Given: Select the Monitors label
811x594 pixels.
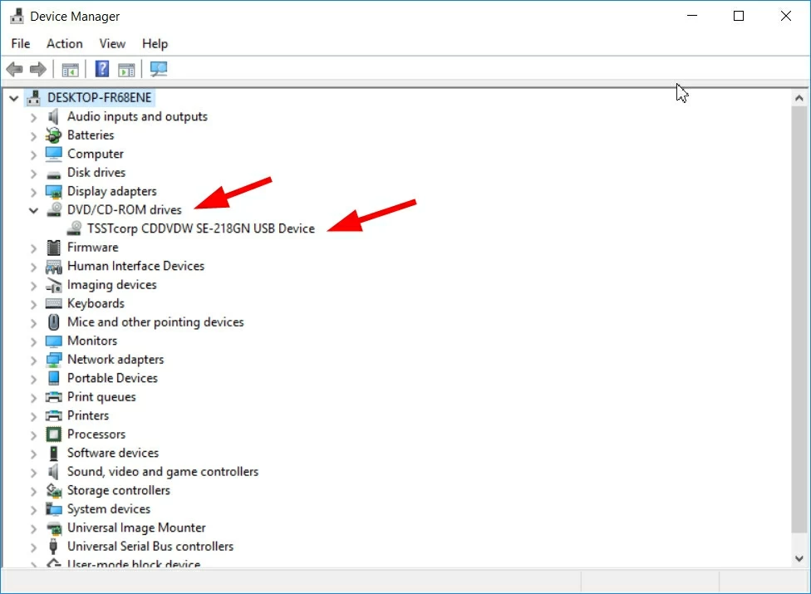Looking at the screenshot, I should [92, 341].
